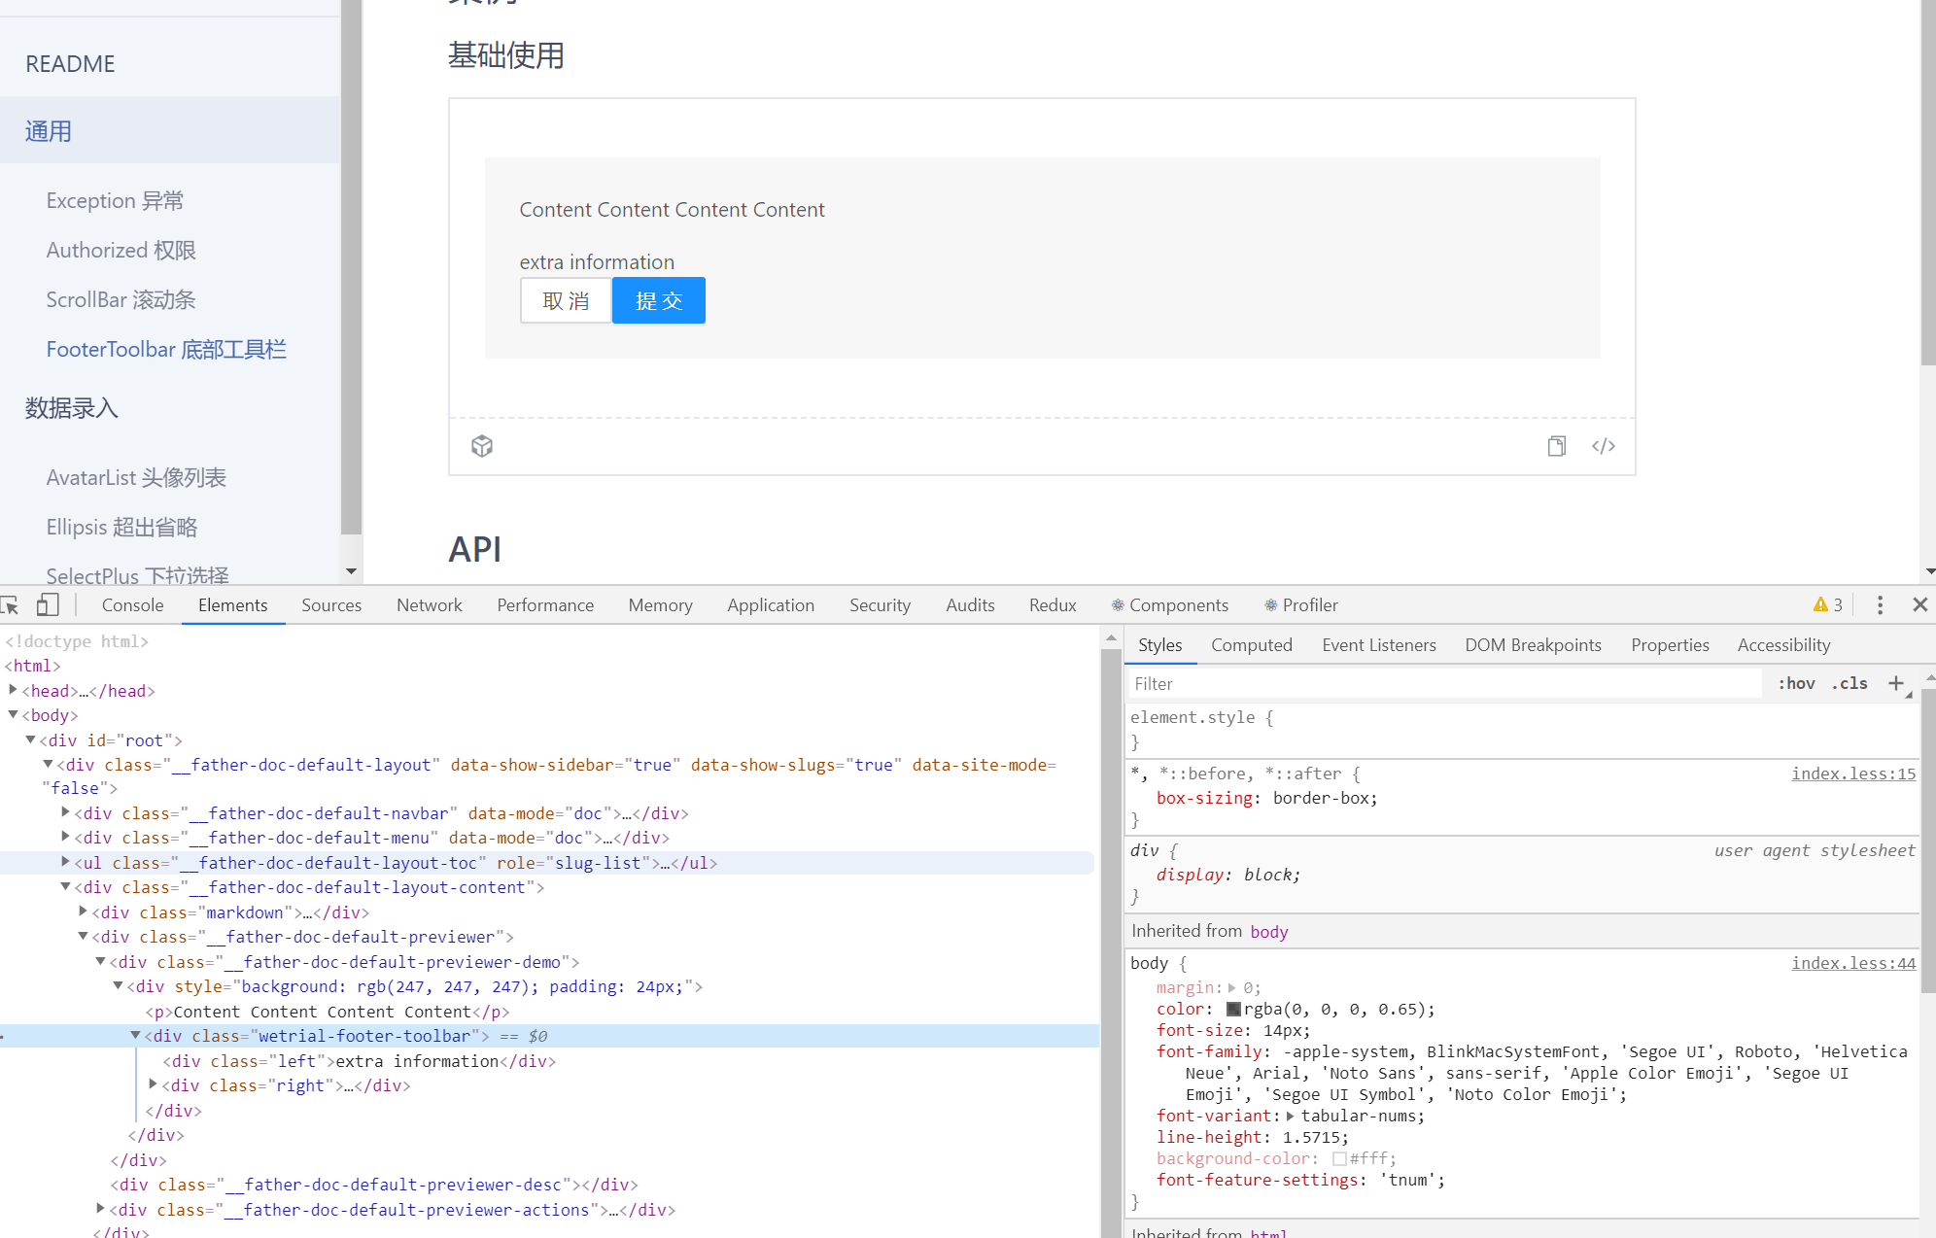Show demo source with the </> icon
Screen dimensions: 1936x1238
(1603, 446)
